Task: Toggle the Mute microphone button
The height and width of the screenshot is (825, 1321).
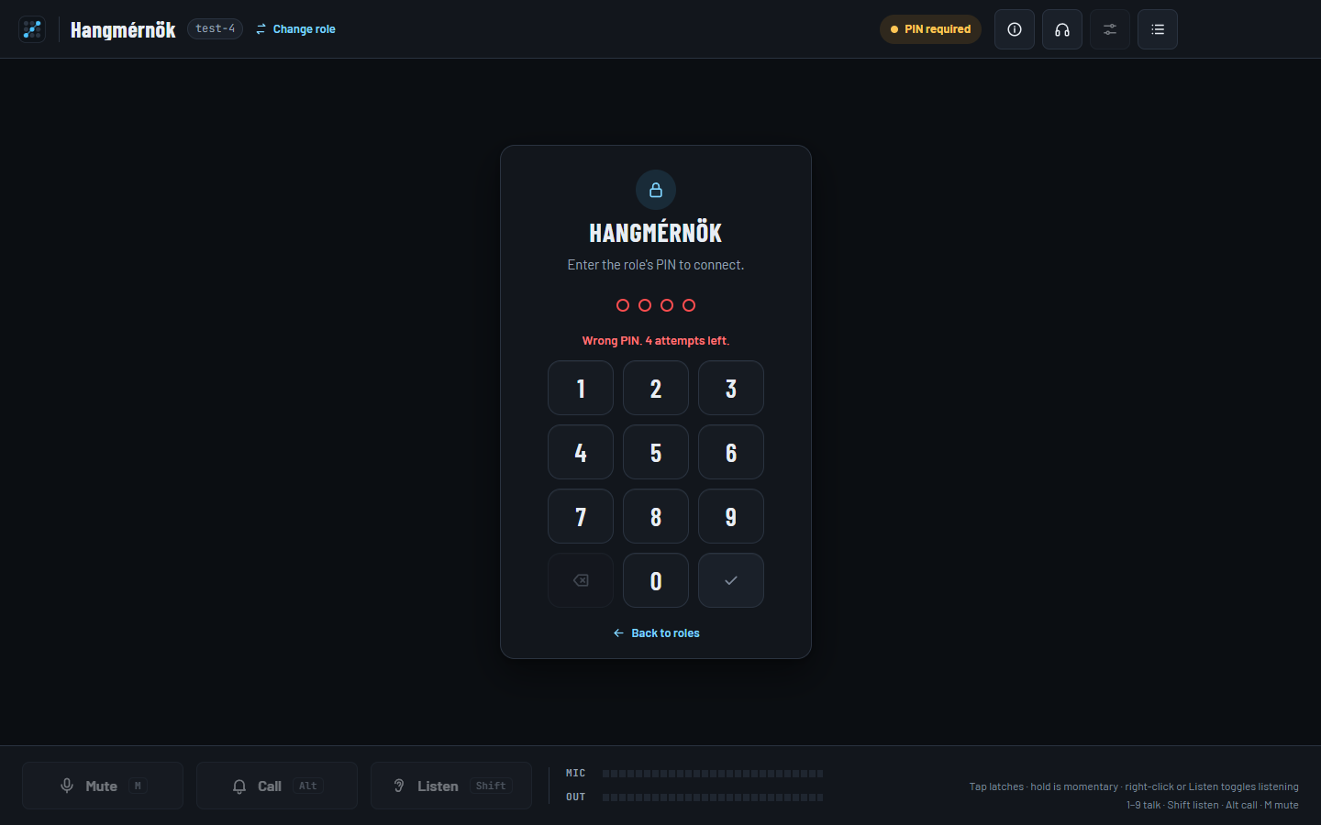Action: pyautogui.click(x=103, y=786)
